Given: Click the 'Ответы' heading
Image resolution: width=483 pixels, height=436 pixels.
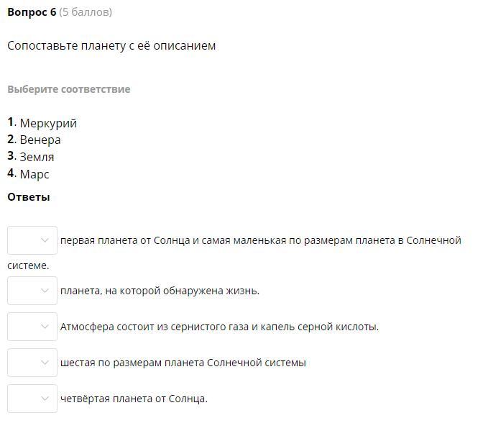Looking at the screenshot, I should 29,197.
